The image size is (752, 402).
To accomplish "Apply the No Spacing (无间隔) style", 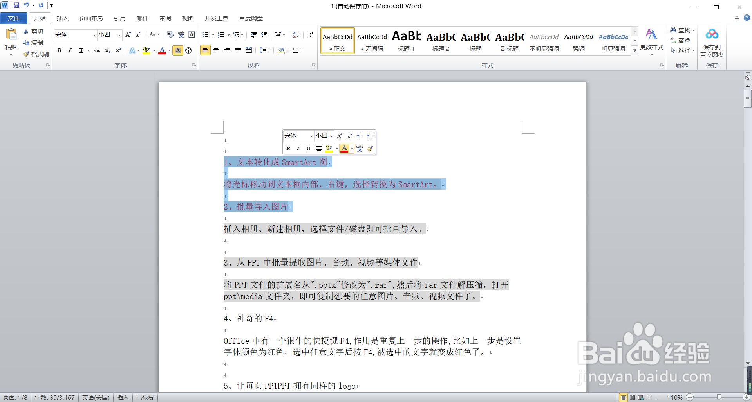I will (x=372, y=41).
